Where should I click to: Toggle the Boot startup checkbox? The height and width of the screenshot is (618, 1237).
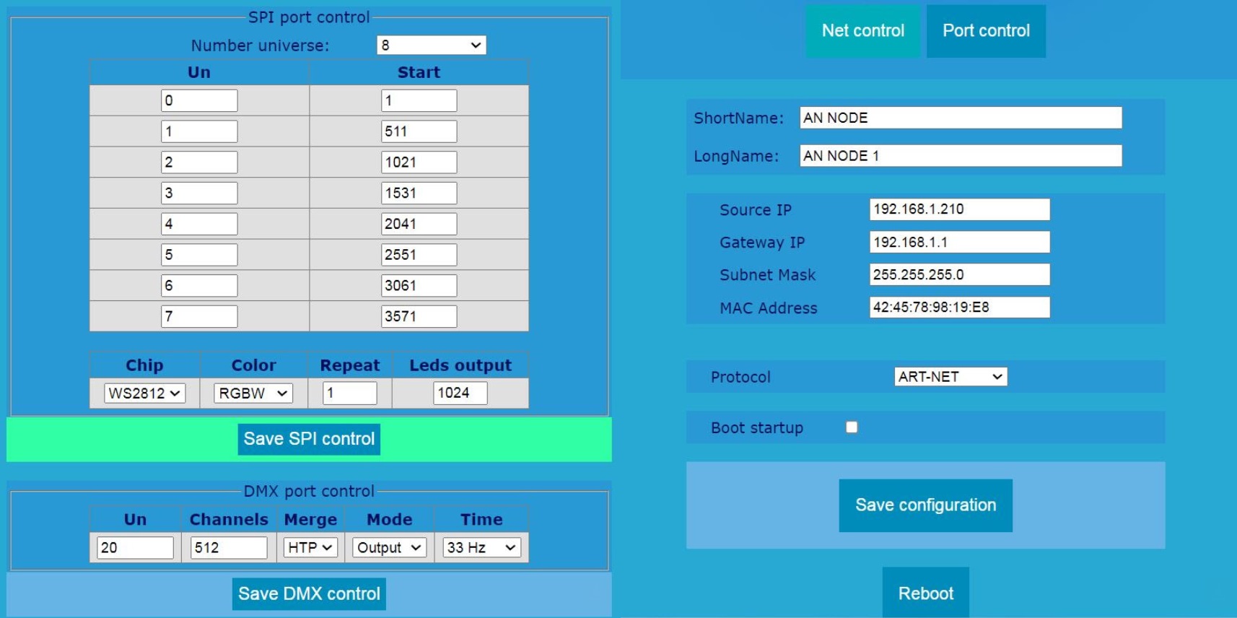coord(852,427)
